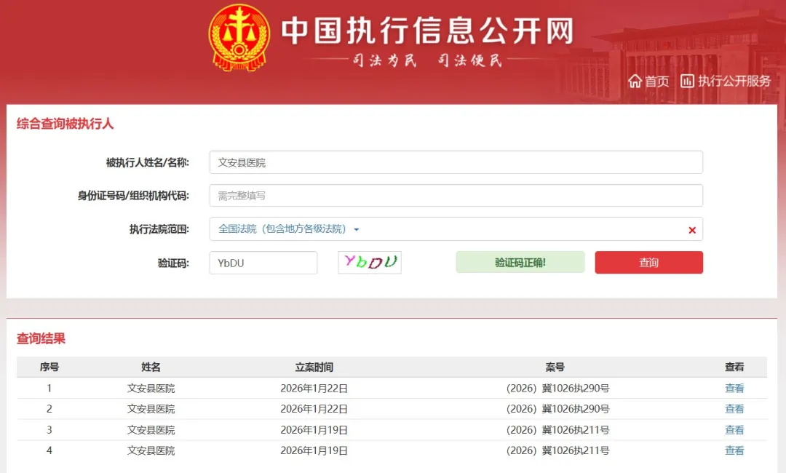Click date 2026年1月22日 in row 2
This screenshot has width=786, height=473.
(x=314, y=409)
